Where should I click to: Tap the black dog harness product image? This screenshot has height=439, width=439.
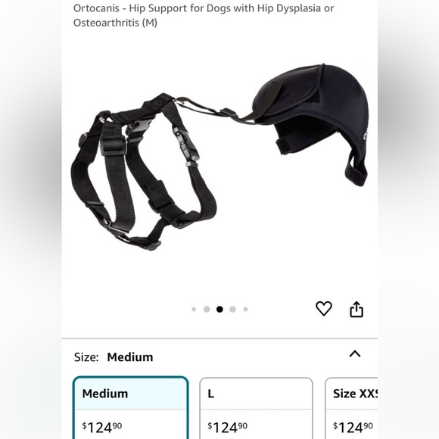coord(143,171)
